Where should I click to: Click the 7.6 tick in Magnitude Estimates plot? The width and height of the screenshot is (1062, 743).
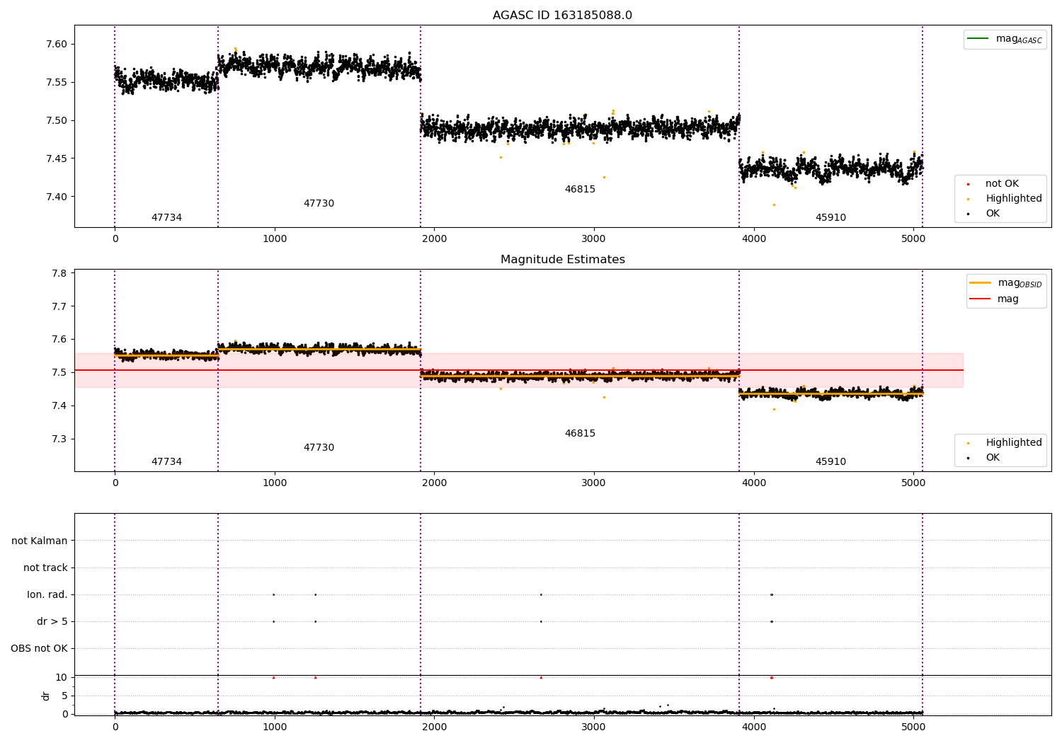point(59,340)
